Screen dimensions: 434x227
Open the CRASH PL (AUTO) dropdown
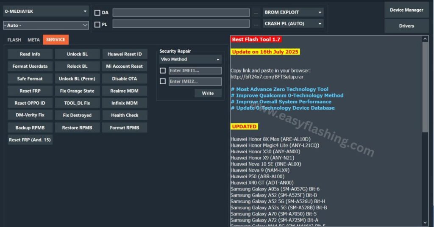tap(293, 23)
